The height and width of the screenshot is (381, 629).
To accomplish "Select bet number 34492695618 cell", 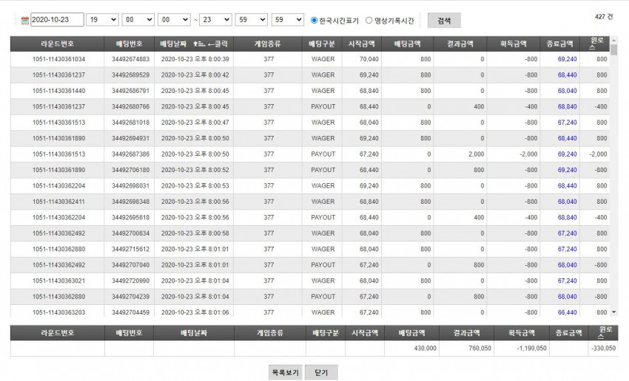I will tap(130, 217).
